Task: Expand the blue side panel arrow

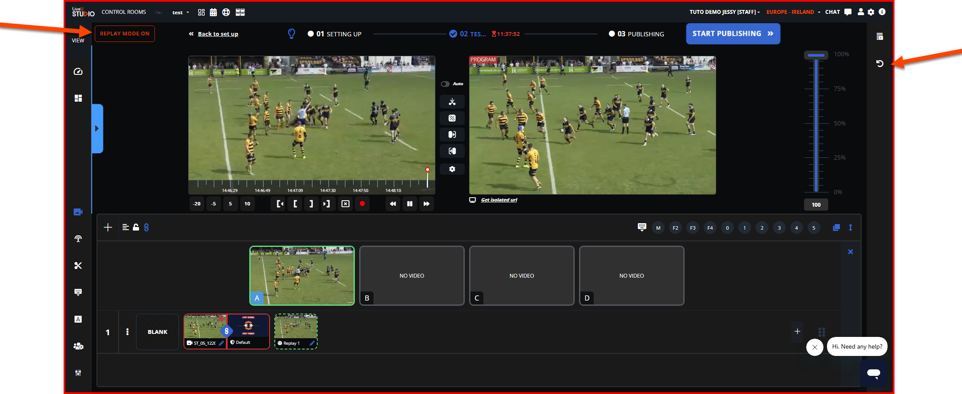Action: pos(97,128)
